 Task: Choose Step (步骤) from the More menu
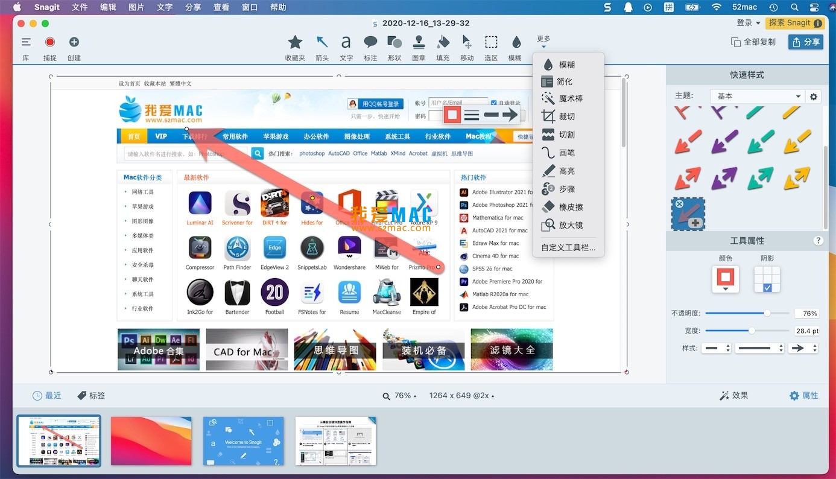click(566, 189)
